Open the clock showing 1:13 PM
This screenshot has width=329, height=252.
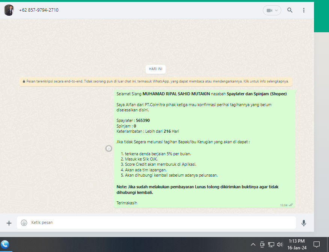click(297, 244)
